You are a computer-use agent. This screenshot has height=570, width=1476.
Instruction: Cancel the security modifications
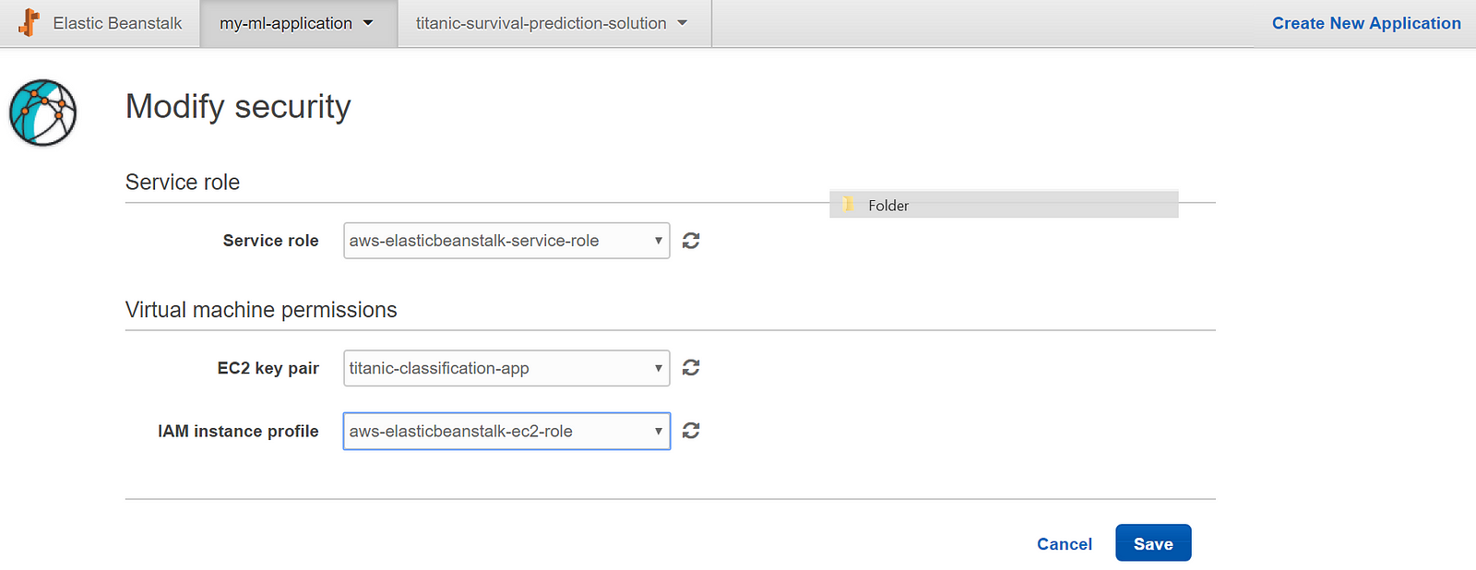[x=1065, y=544]
